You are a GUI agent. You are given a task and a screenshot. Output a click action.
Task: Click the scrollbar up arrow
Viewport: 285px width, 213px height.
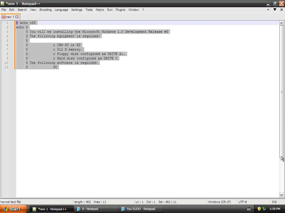tap(281, 23)
